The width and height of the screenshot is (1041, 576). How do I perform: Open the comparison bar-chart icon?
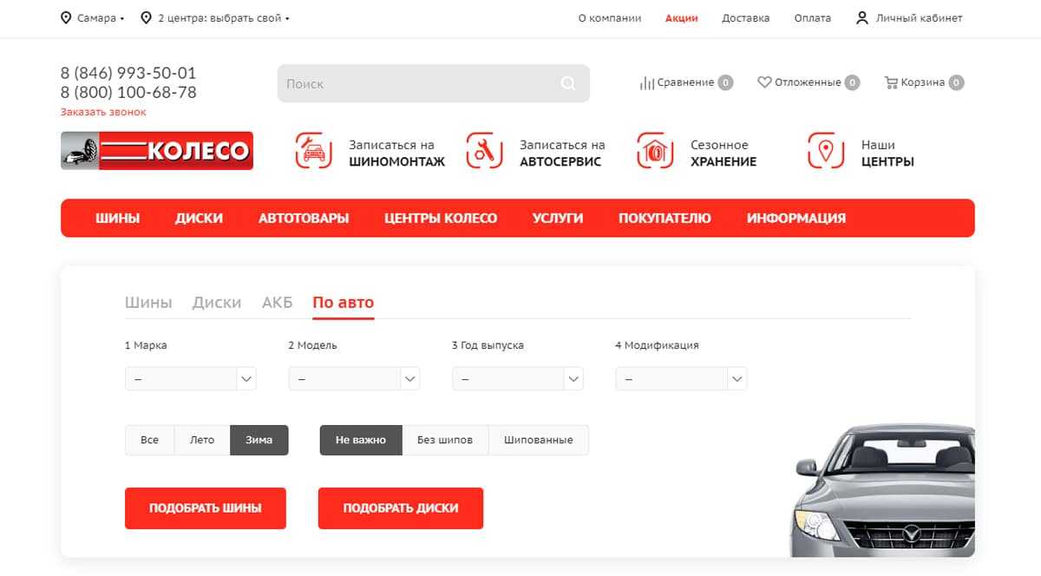646,83
